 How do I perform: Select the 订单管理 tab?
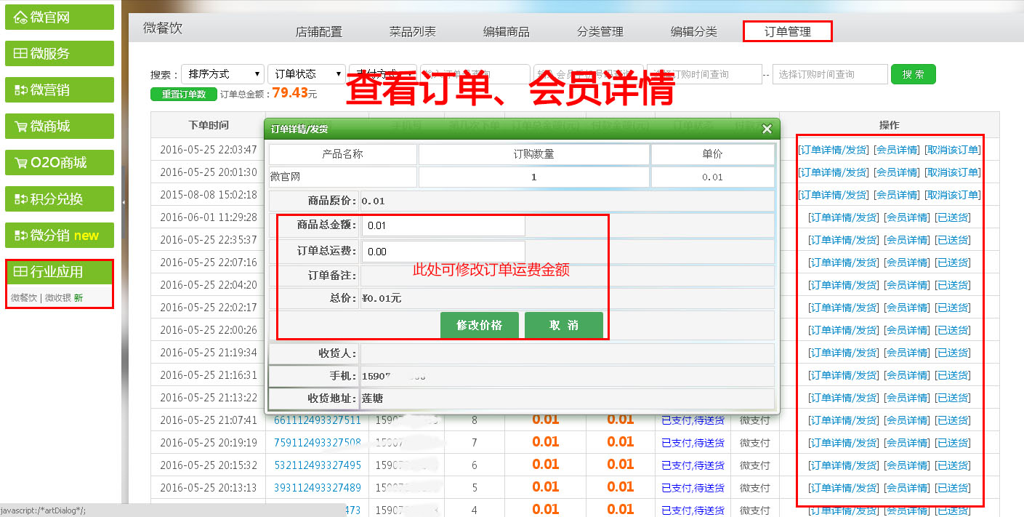tap(787, 32)
